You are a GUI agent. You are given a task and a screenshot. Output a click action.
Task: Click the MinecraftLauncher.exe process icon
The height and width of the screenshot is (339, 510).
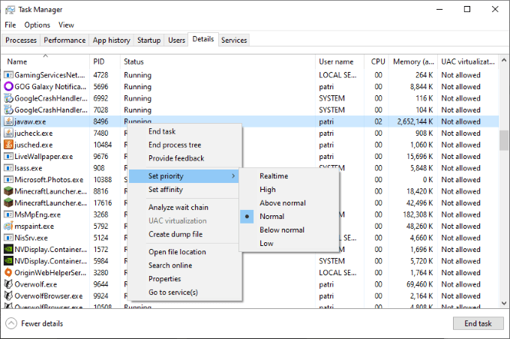(x=8, y=191)
